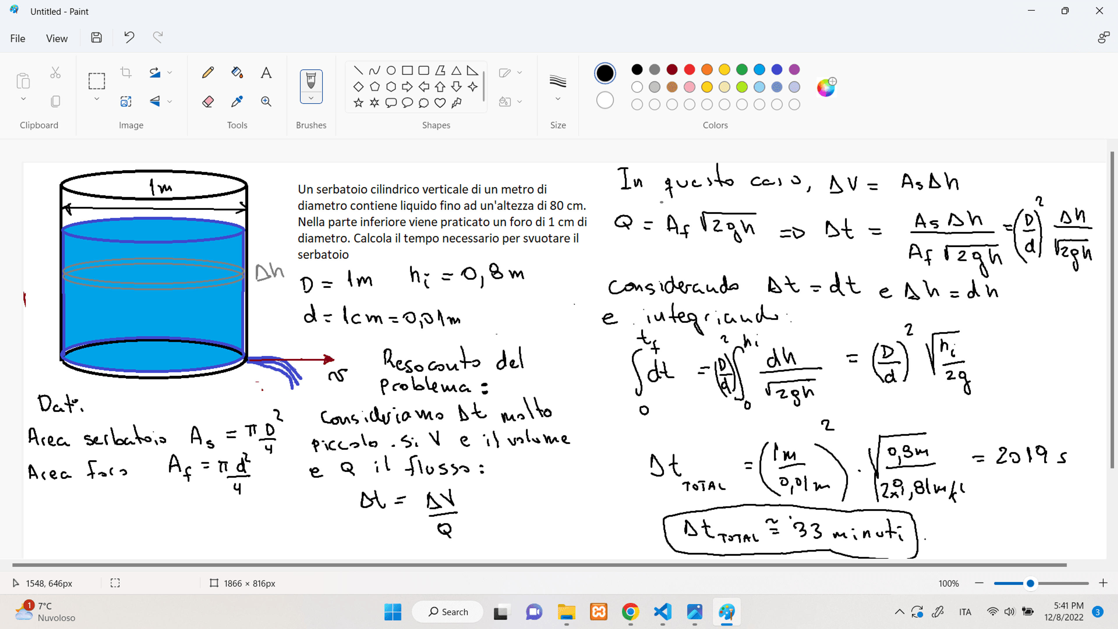Image resolution: width=1118 pixels, height=629 pixels.
Task: Select the Pencil tool
Action: (208, 72)
